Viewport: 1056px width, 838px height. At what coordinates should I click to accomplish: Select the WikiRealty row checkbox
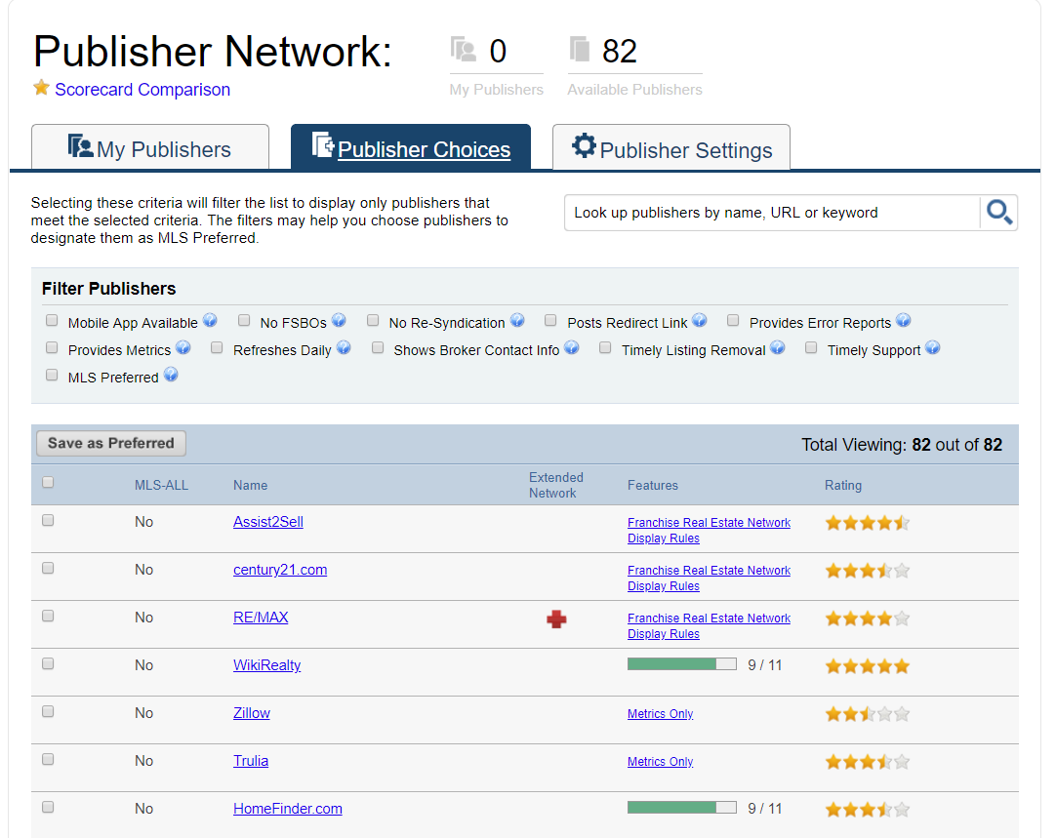pyautogui.click(x=48, y=663)
